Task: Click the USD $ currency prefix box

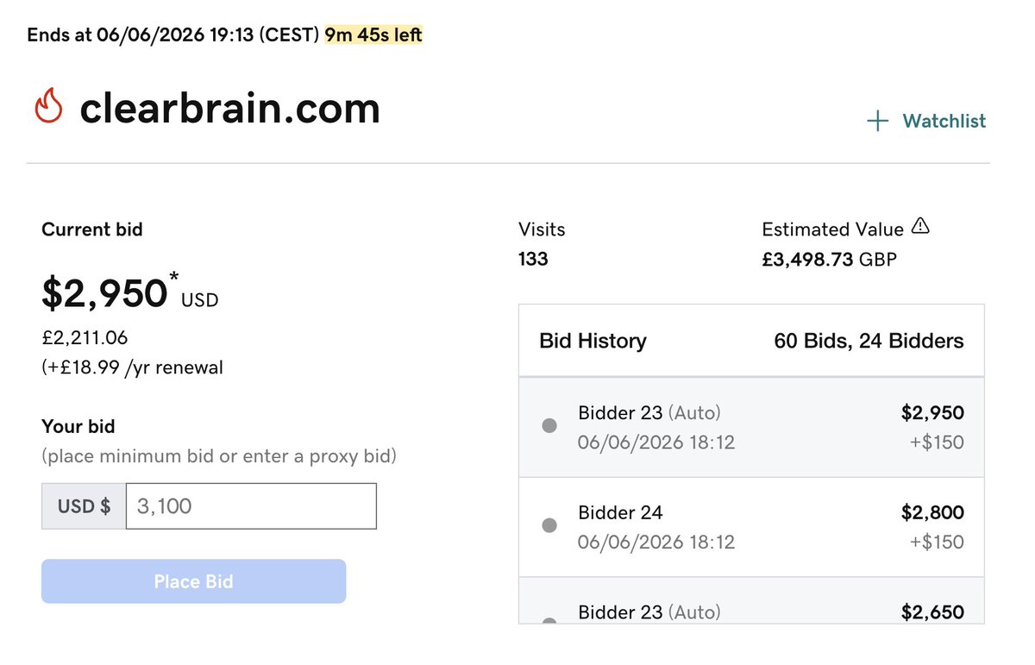Action: tap(84, 505)
